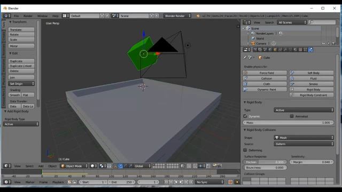Click the OpenGL render animation icon
This screenshot has height=192, width=342.
tap(220, 166)
